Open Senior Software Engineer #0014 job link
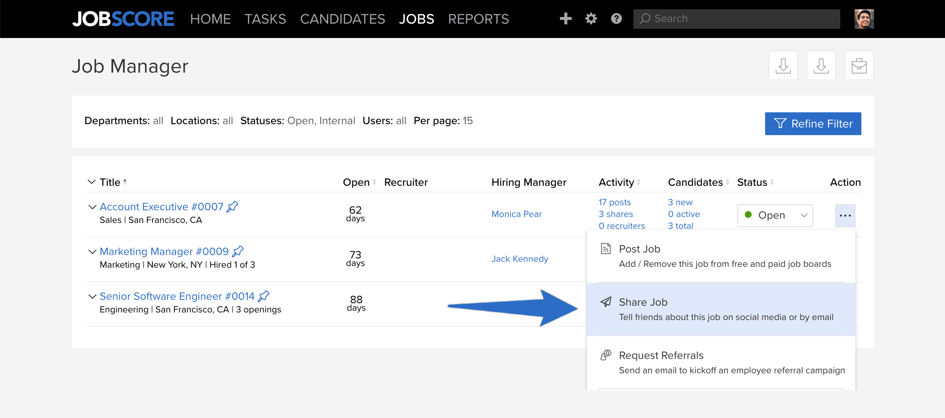This screenshot has height=418, width=945. [177, 296]
